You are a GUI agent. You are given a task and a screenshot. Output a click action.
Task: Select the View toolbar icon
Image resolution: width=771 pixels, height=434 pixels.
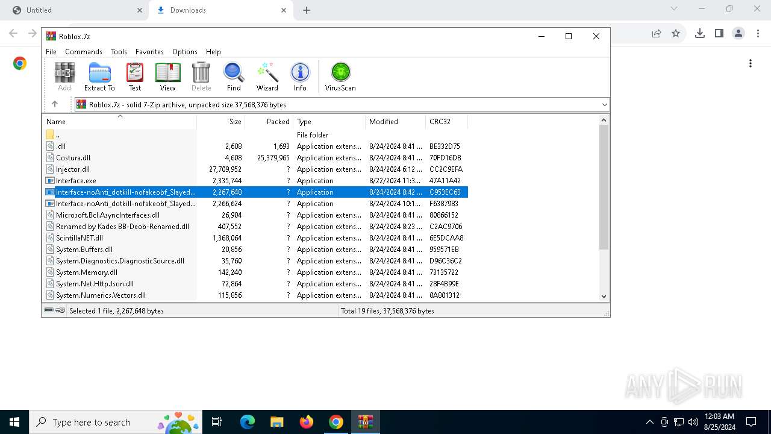click(167, 77)
